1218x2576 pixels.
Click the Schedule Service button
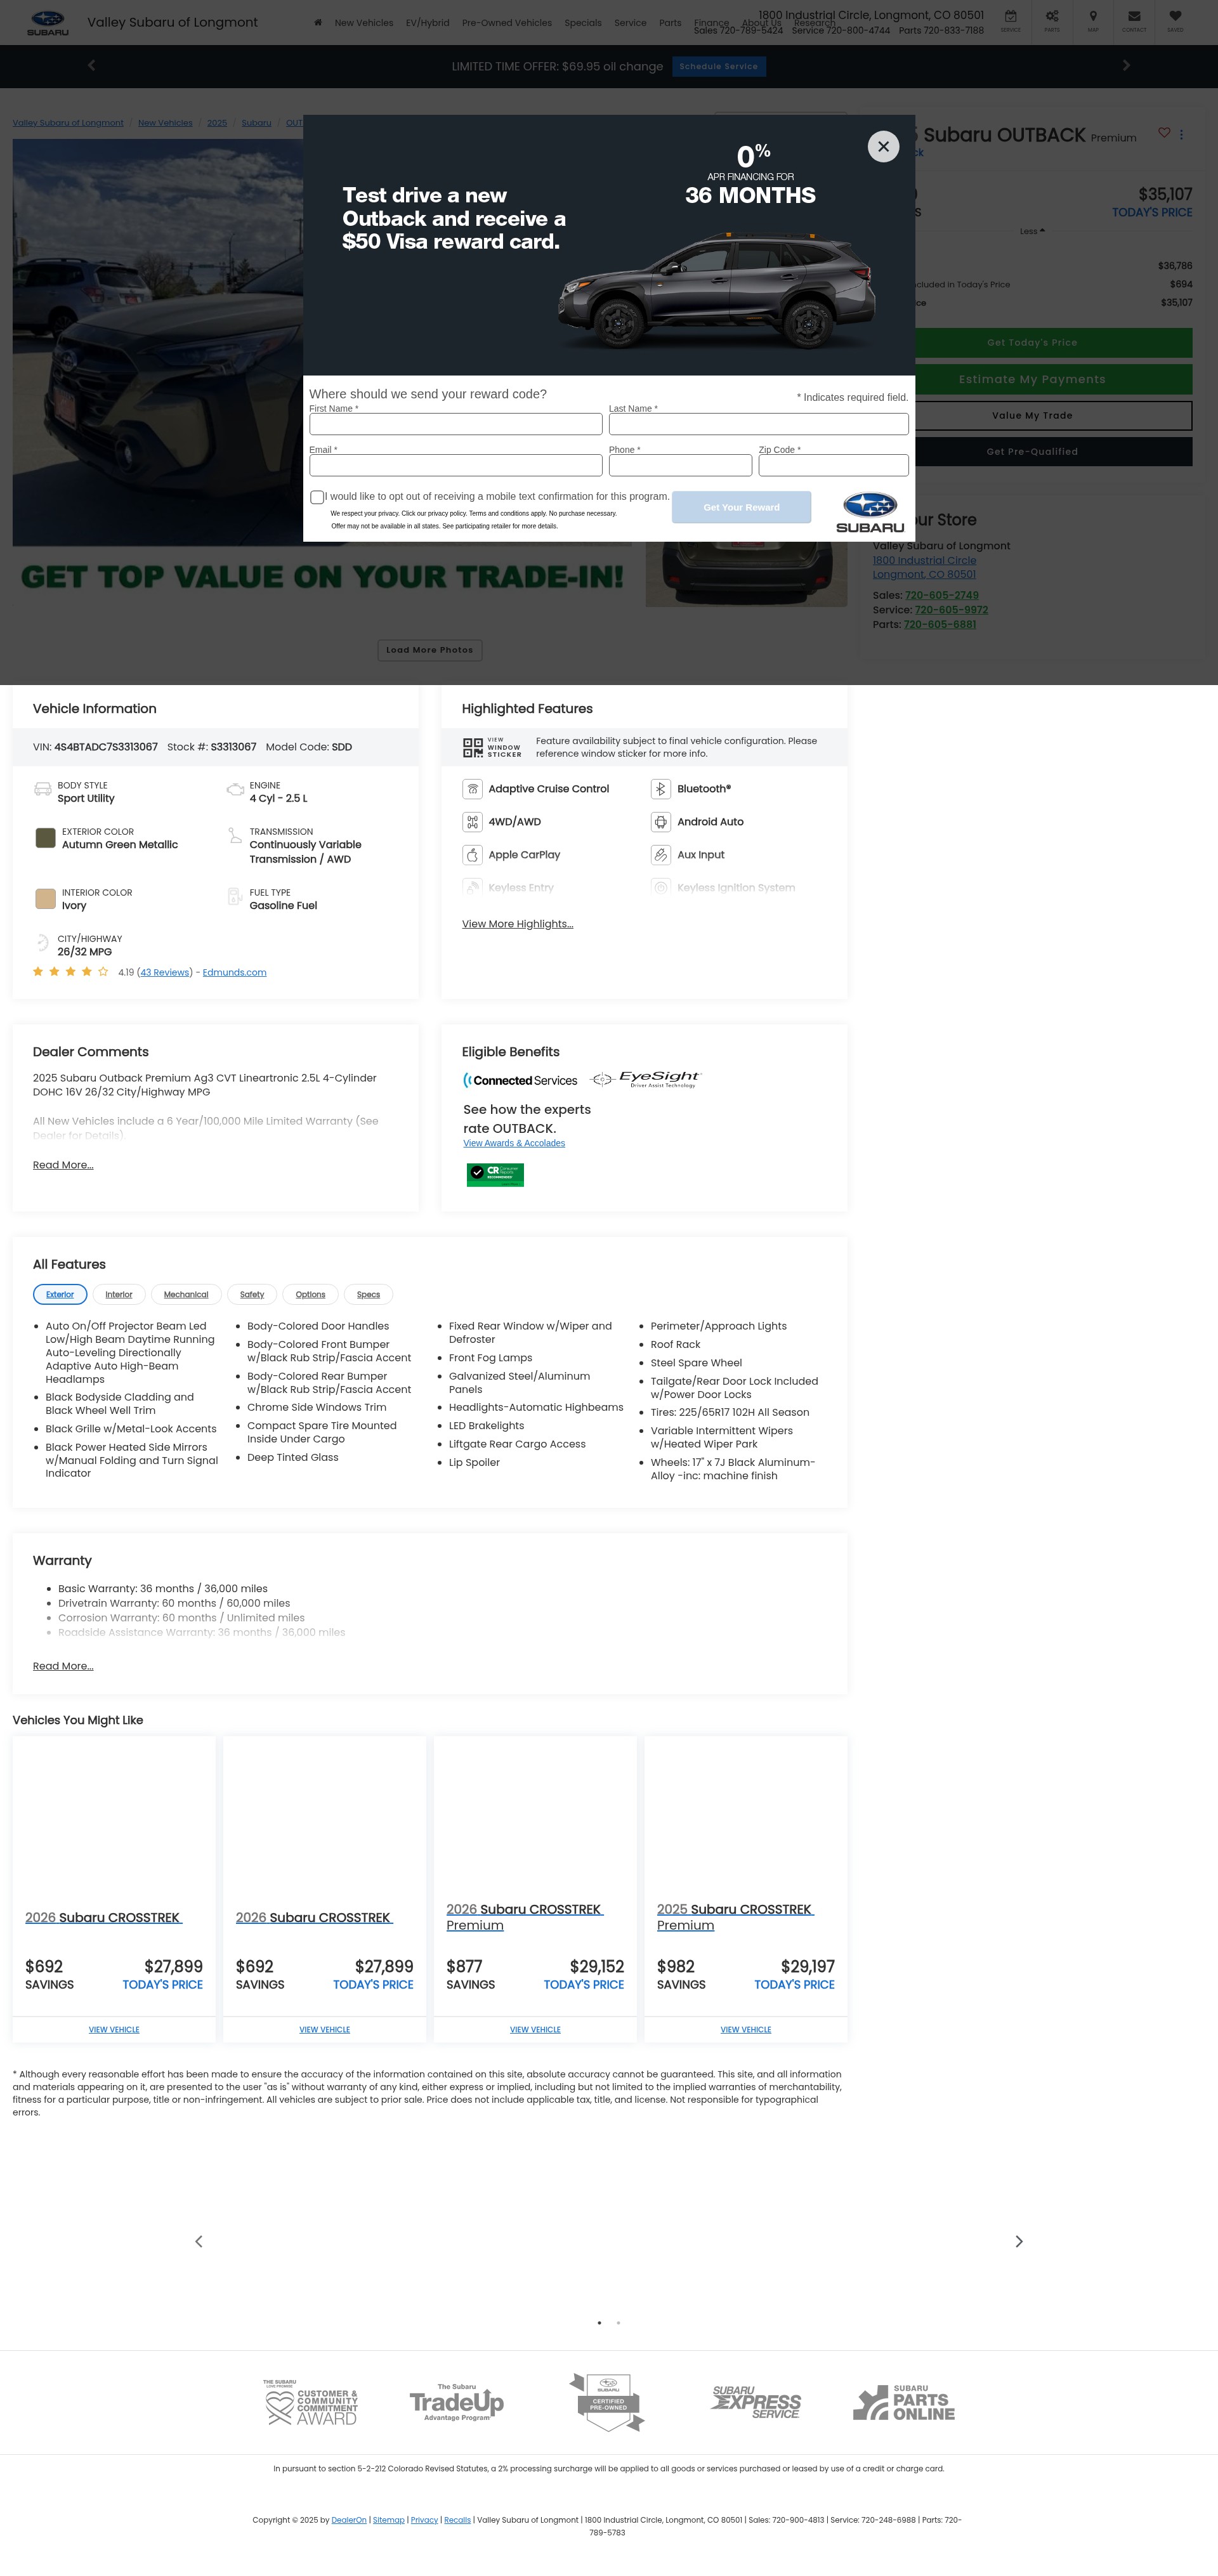(719, 66)
